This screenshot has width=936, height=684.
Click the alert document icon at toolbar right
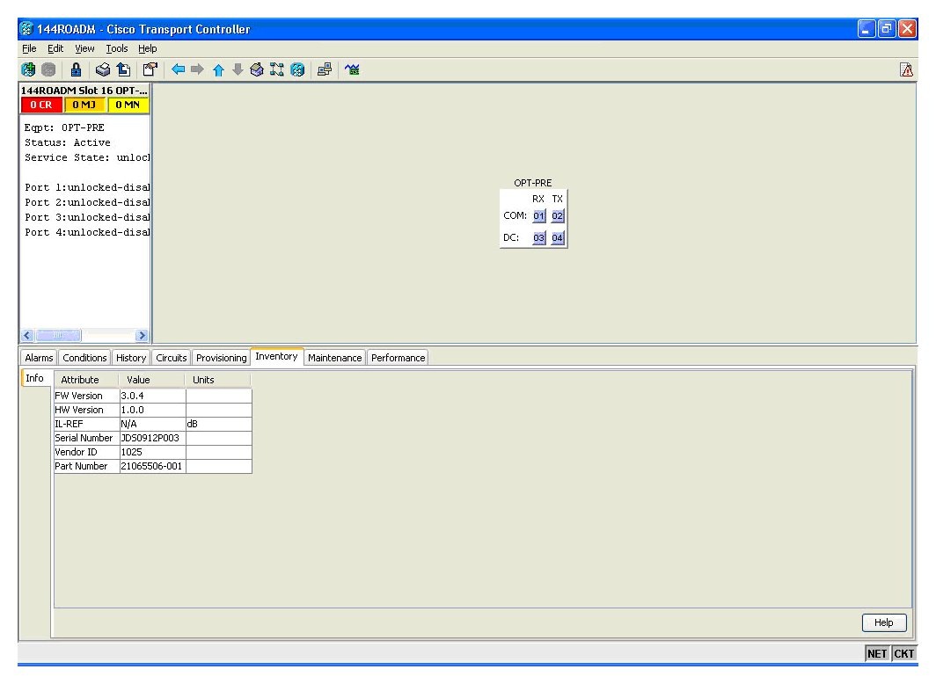coord(906,69)
